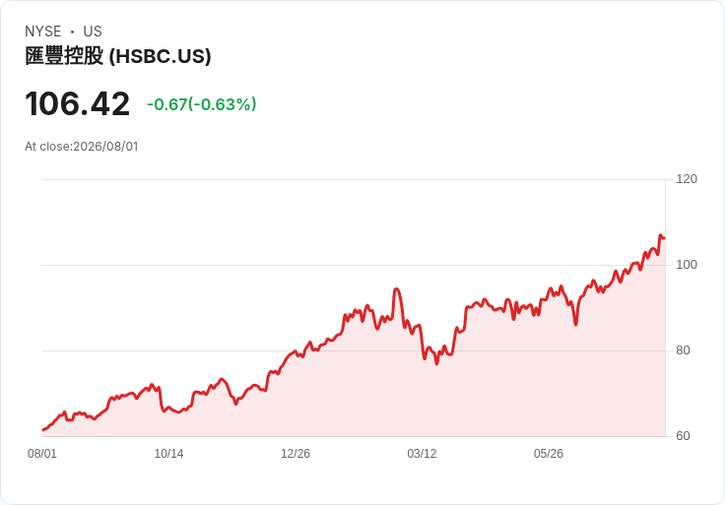Image resolution: width=725 pixels, height=505 pixels.
Task: Click the 120 price axis label
Action: (x=687, y=179)
